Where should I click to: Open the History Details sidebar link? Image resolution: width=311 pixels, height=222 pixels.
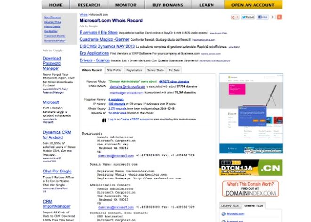coord(52,26)
